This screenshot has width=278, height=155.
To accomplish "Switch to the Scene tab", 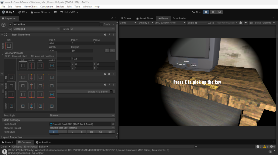I will tap(126, 18).
